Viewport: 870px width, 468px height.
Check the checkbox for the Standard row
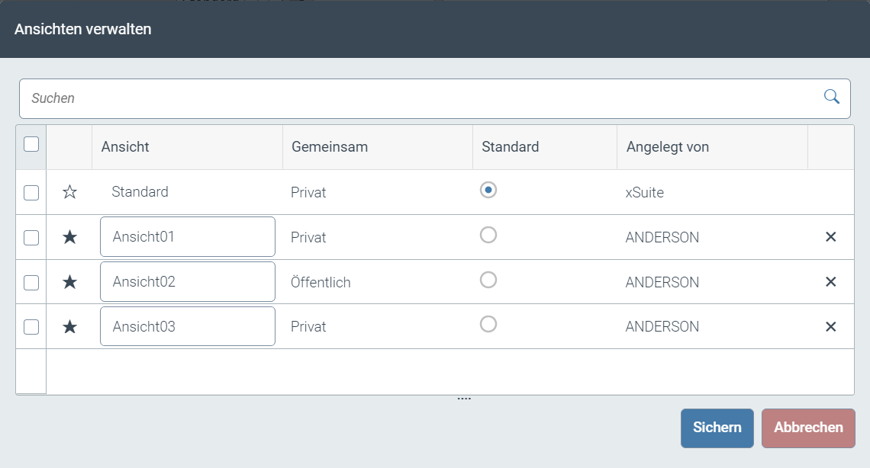tap(31, 192)
